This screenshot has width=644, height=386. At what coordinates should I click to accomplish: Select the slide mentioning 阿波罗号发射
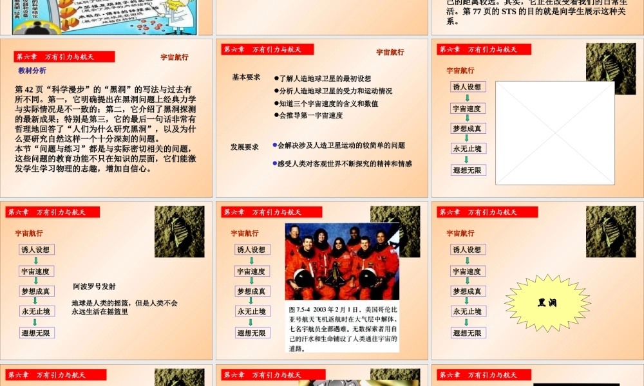tap(106, 280)
